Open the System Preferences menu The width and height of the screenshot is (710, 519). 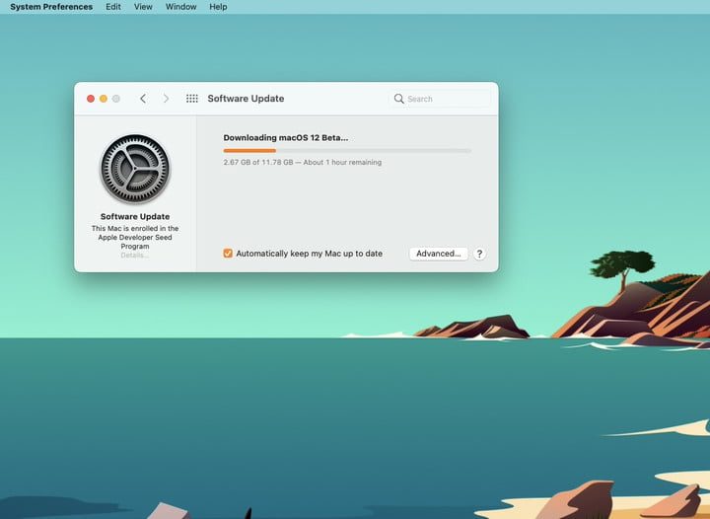click(x=51, y=7)
